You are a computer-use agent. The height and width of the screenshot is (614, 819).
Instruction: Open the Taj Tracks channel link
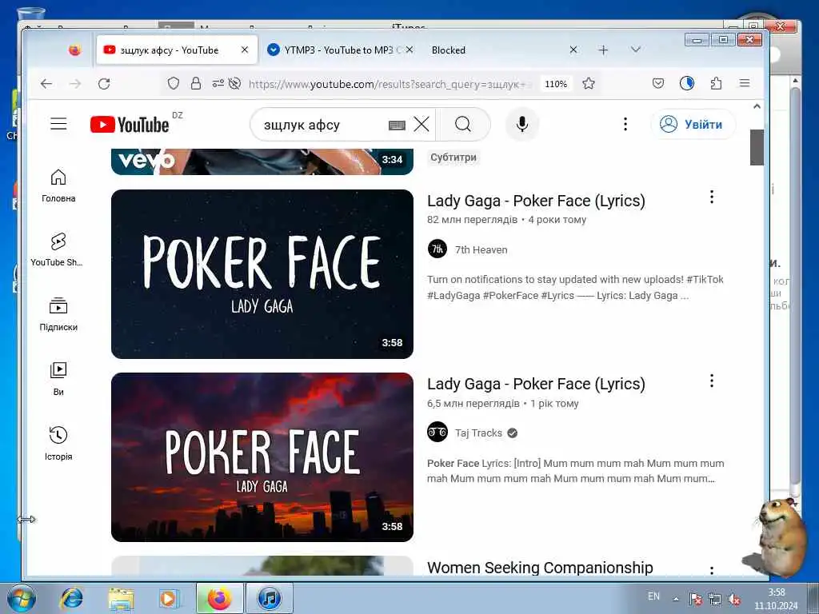(x=478, y=433)
